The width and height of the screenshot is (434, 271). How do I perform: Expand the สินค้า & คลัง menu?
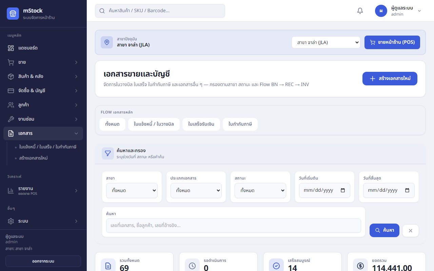point(43,77)
